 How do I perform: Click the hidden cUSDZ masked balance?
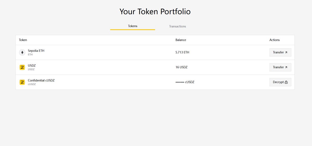[185, 82]
